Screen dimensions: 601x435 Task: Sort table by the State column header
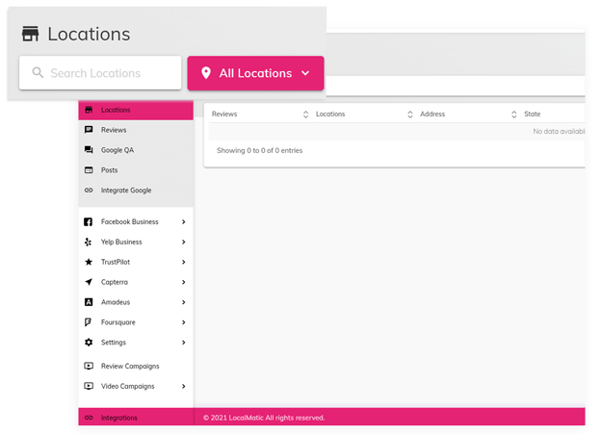[532, 115]
